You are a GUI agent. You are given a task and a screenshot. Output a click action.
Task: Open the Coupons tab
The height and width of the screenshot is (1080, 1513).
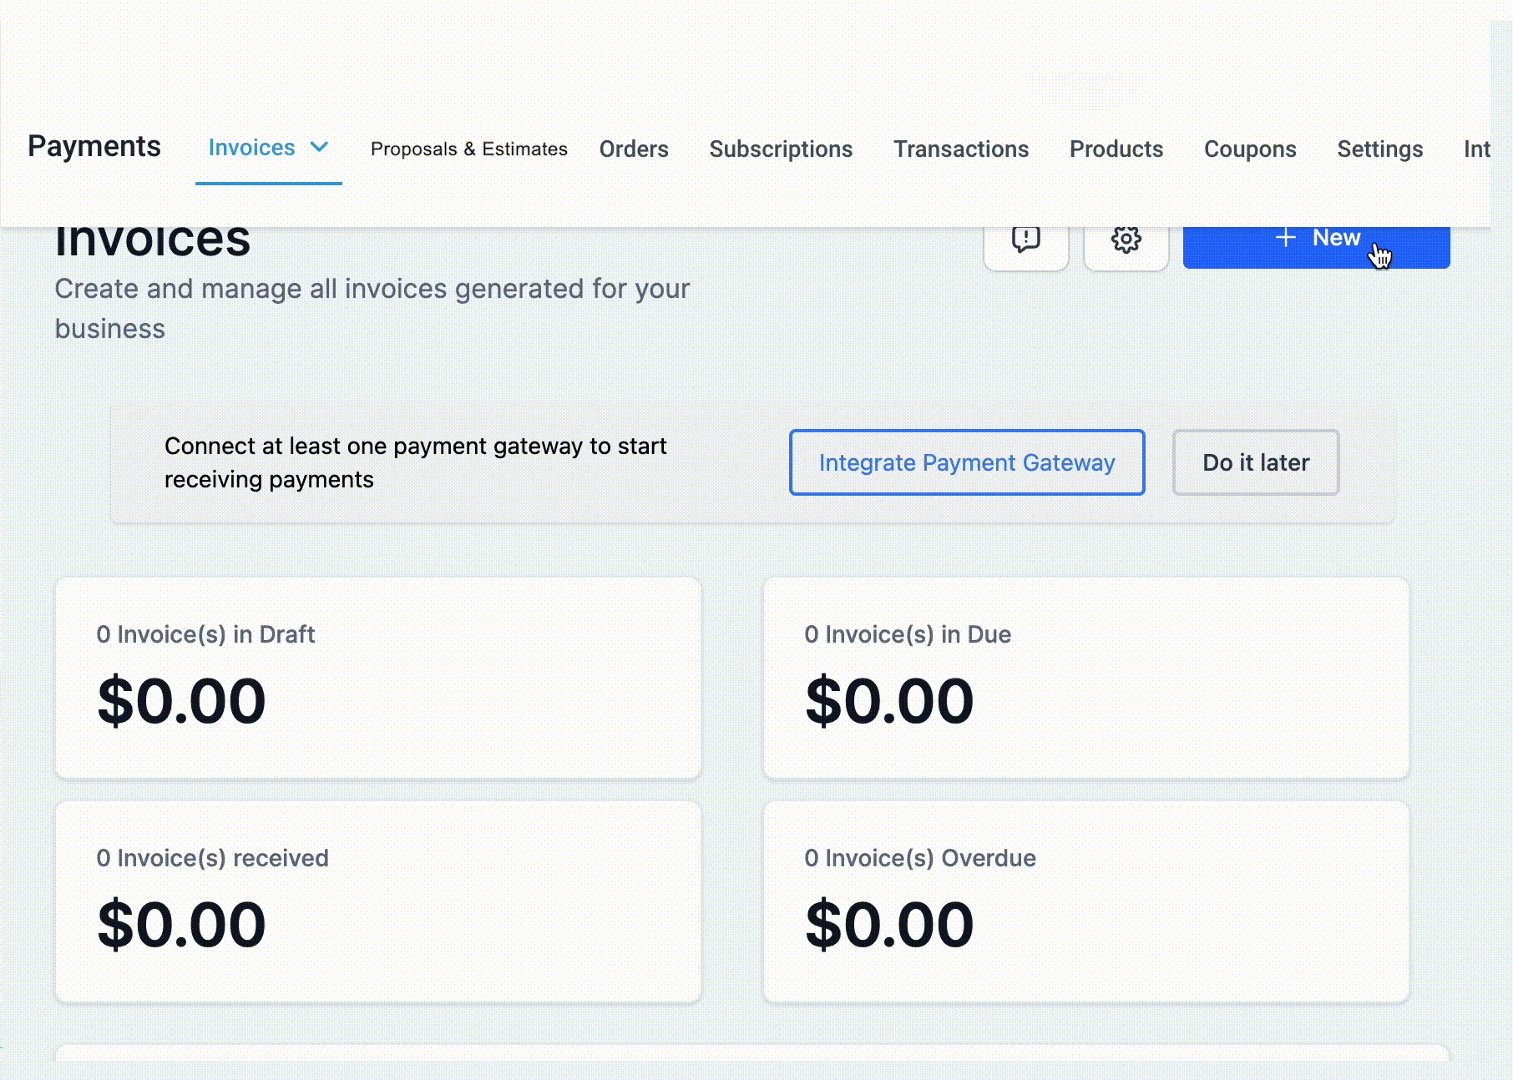point(1249,149)
